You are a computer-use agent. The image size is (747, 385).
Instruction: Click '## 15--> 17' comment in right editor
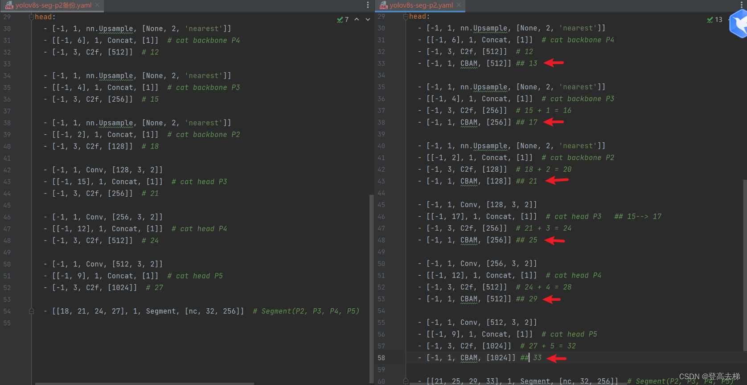638,217
